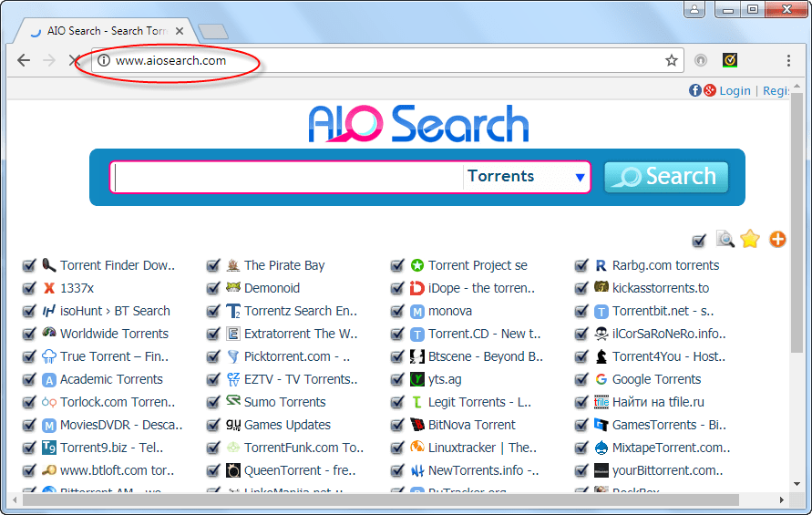Click the True Torrent cloud icon

point(49,356)
